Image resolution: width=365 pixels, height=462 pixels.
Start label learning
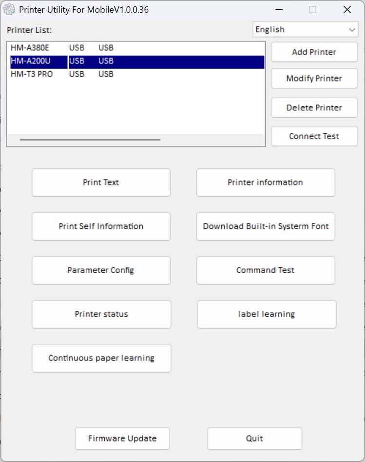coord(266,314)
